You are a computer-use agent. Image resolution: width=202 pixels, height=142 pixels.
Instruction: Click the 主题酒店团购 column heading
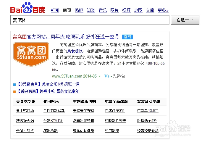click(x=84, y=101)
